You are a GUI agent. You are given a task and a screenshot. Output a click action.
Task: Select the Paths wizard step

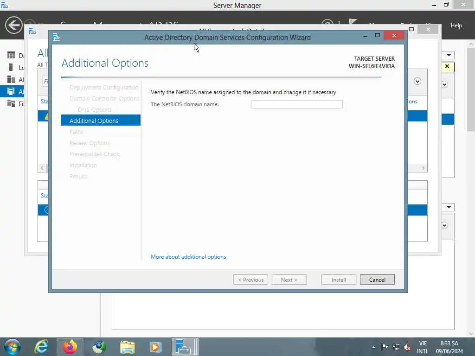(76, 132)
